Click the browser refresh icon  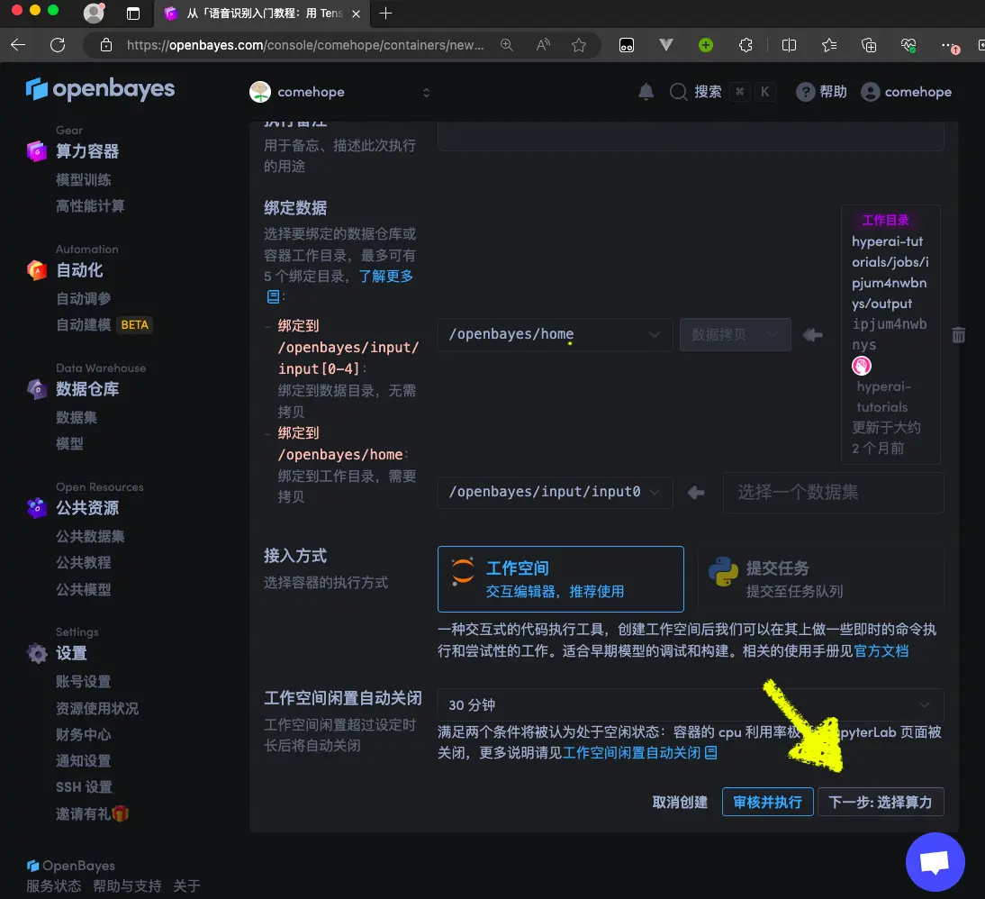[58, 45]
